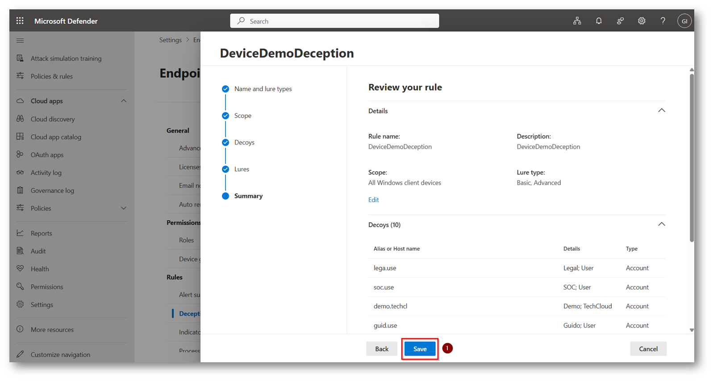Click the sidebar Settings gear icon
713x381 pixels.
(20, 304)
